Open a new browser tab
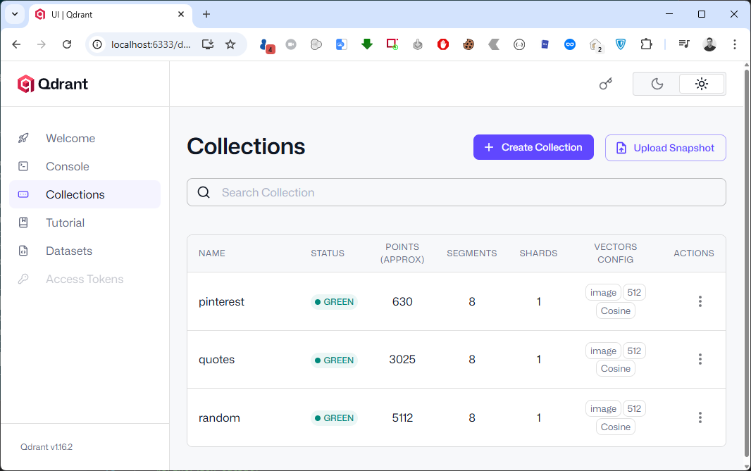The image size is (751, 471). [206, 14]
